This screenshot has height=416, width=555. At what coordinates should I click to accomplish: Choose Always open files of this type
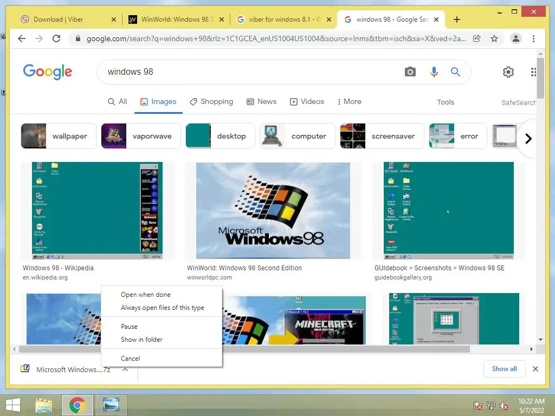point(162,308)
